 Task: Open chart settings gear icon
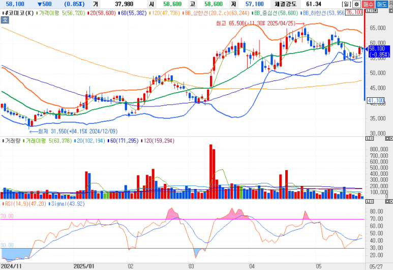click(356, 4)
